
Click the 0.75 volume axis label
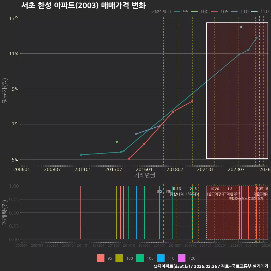[x=14, y=200]
